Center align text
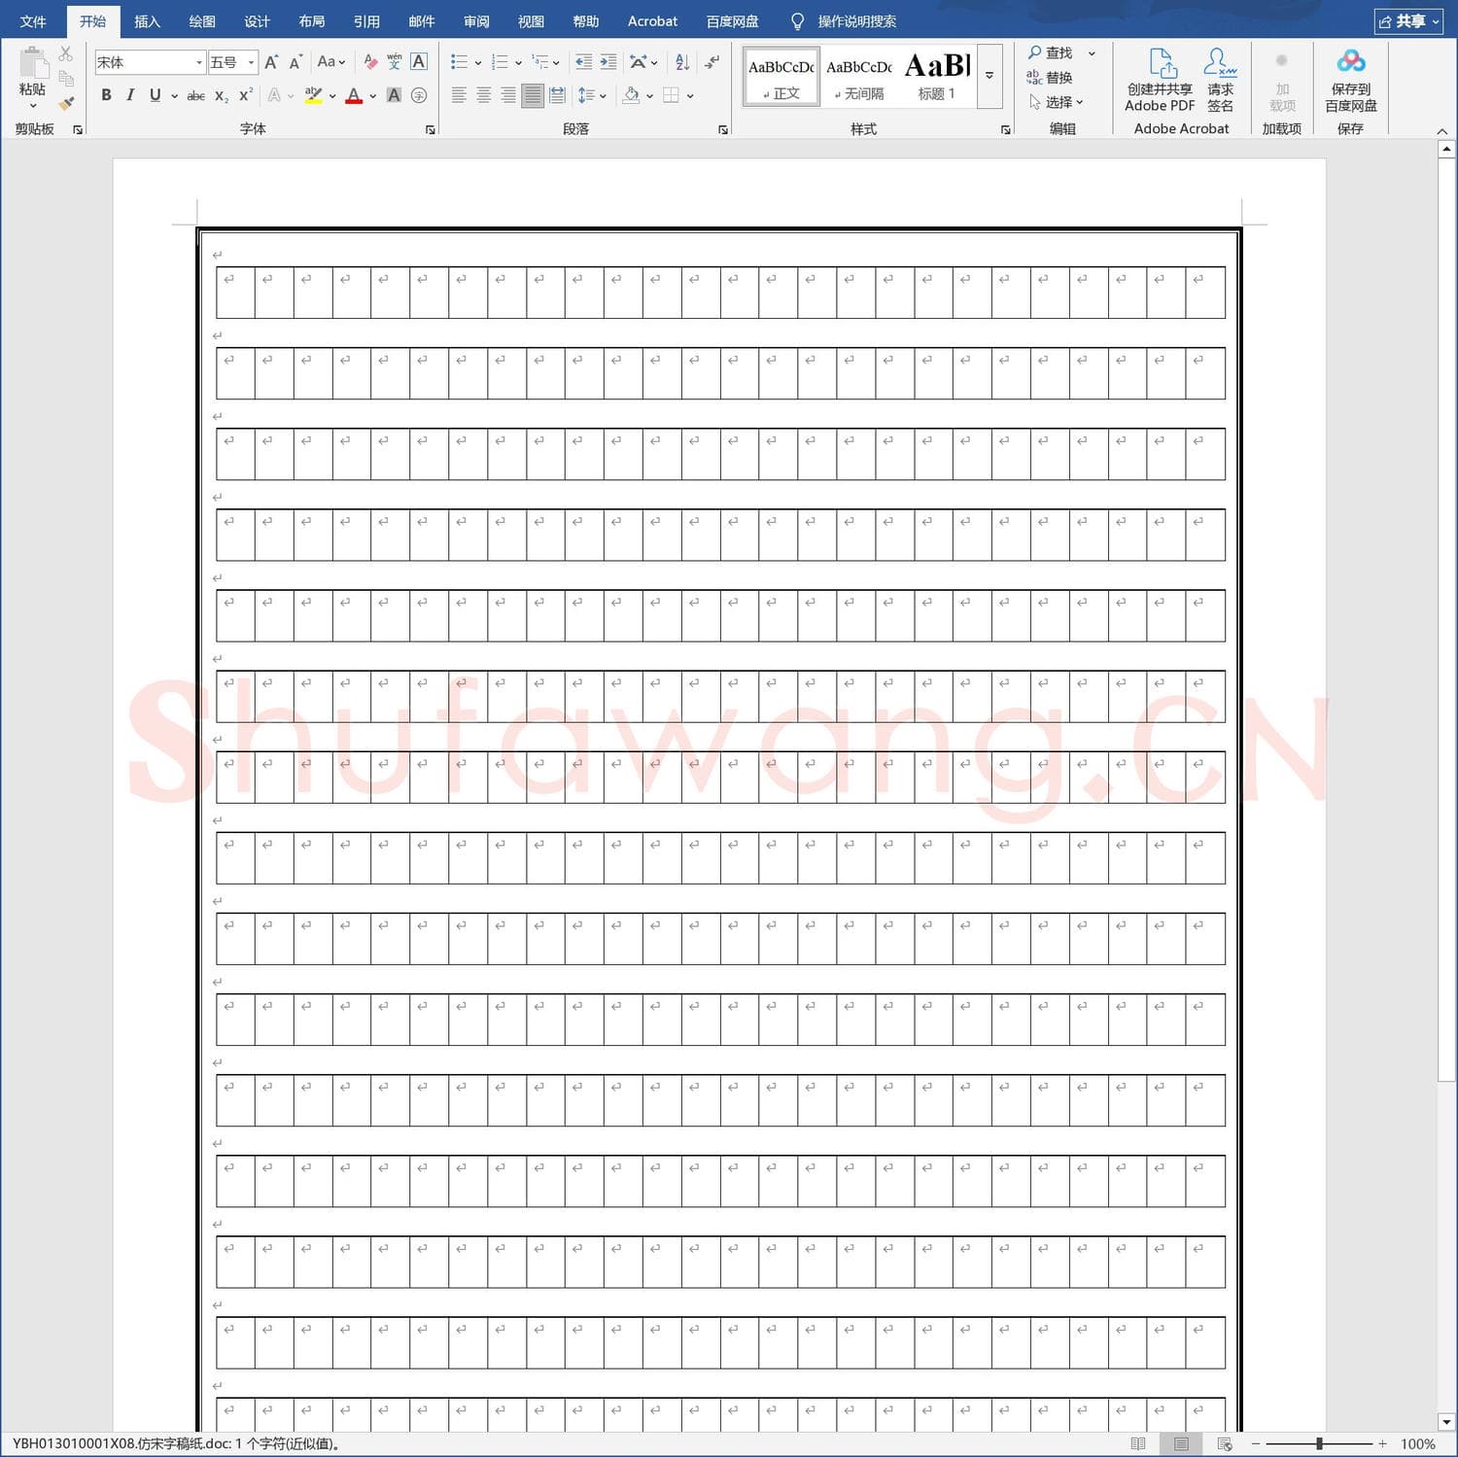This screenshot has width=1458, height=1457. pyautogui.click(x=483, y=95)
